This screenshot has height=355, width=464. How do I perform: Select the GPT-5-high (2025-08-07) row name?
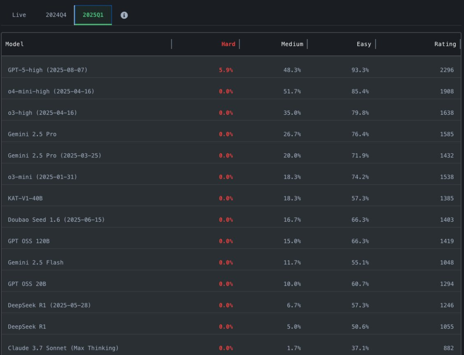48,70
